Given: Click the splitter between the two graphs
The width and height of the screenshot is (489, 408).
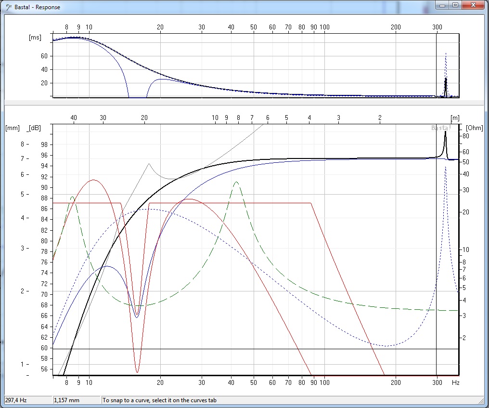Looking at the screenshot, I should pyautogui.click(x=244, y=103).
